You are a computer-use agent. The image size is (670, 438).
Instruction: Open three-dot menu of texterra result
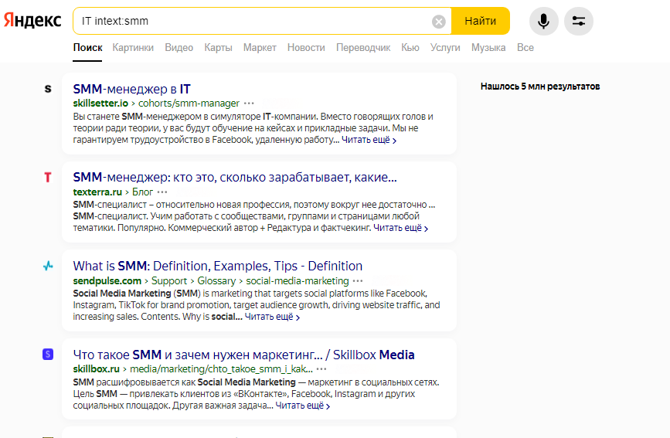click(162, 192)
